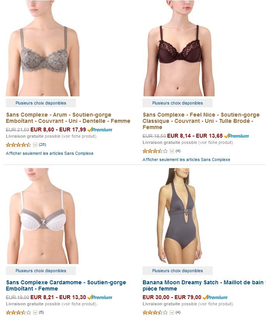Click star rating of Arum bra
Screen dimensions: 266x319
[x=18, y=145]
